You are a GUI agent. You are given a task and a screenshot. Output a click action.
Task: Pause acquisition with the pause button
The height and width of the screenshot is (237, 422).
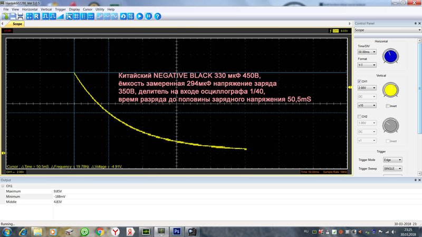click(x=149, y=16)
